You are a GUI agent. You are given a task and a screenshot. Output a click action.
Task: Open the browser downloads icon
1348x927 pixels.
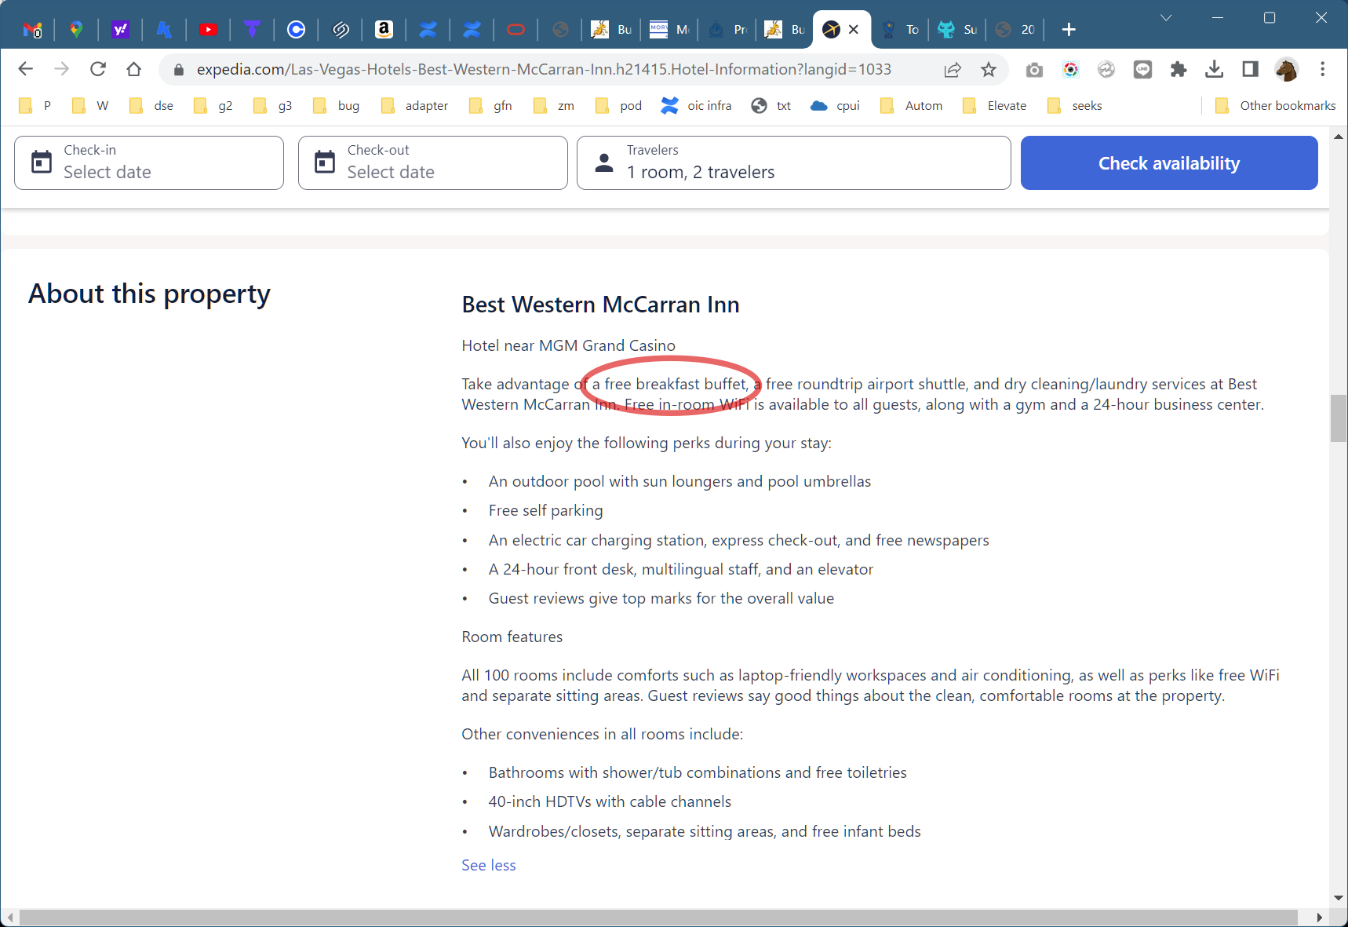point(1214,70)
